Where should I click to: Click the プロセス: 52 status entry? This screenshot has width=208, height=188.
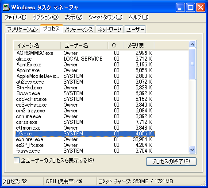[x=15, y=181]
